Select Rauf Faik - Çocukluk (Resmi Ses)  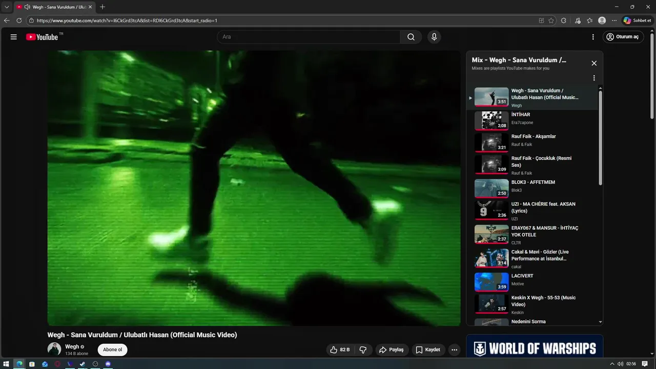click(x=533, y=165)
